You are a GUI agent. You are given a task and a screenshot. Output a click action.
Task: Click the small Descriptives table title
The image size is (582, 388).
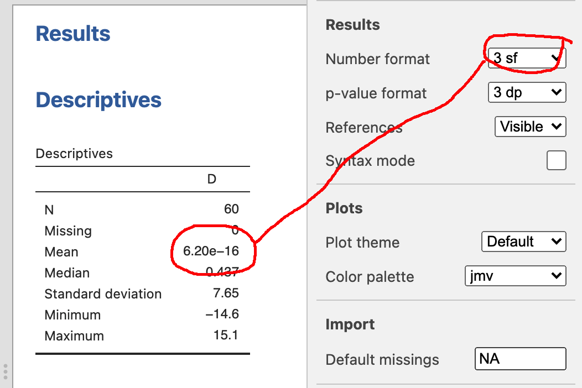point(74,154)
